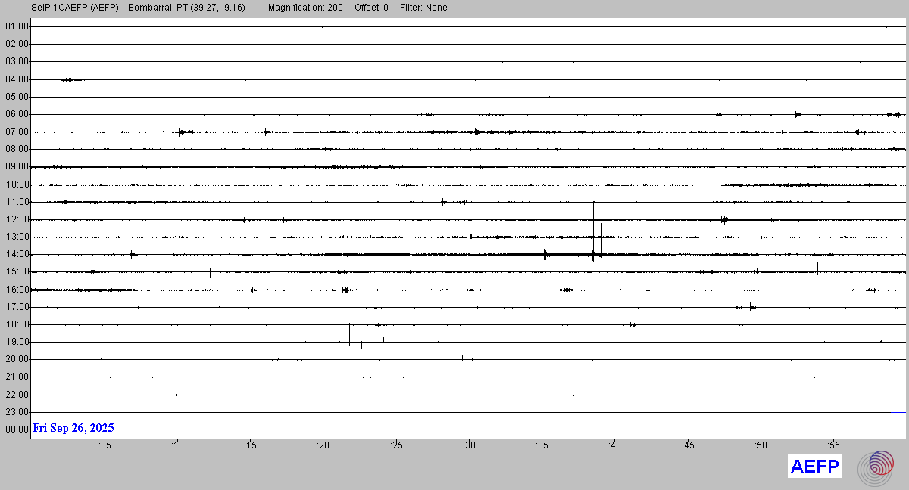This screenshot has height=490, width=909.
Task: Click the :05 minute axis tick label
Action: click(x=104, y=445)
